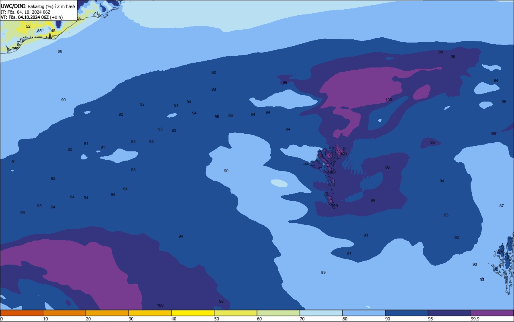Image resolution: width=514 pixels, height=322 pixels.
Task: Select the legend tick label '10'
Action: click(x=45, y=319)
